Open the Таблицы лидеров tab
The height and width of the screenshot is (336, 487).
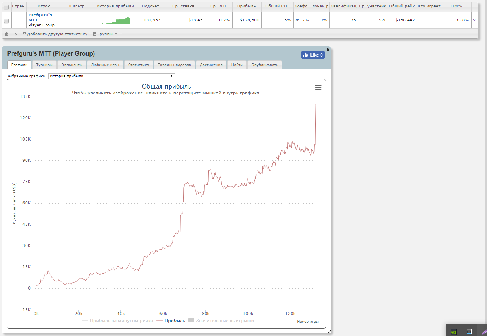[x=174, y=65]
